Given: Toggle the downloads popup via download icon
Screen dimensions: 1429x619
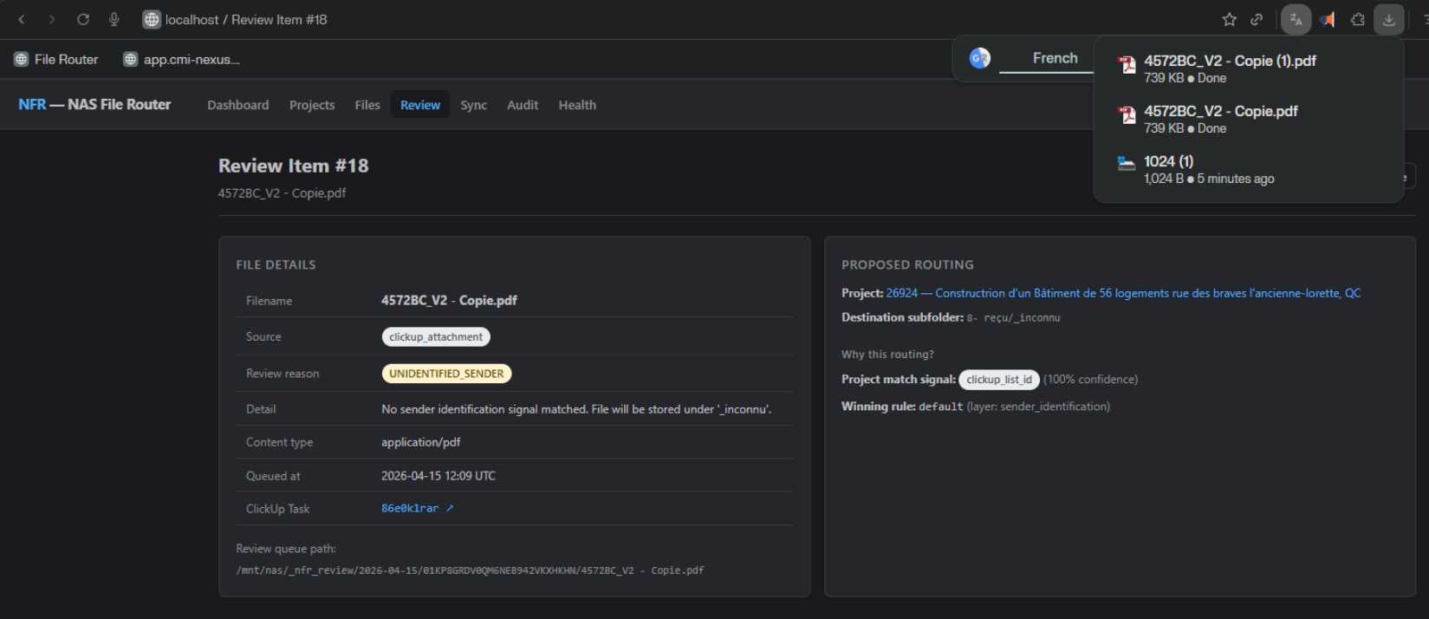Looking at the screenshot, I should [x=1389, y=19].
